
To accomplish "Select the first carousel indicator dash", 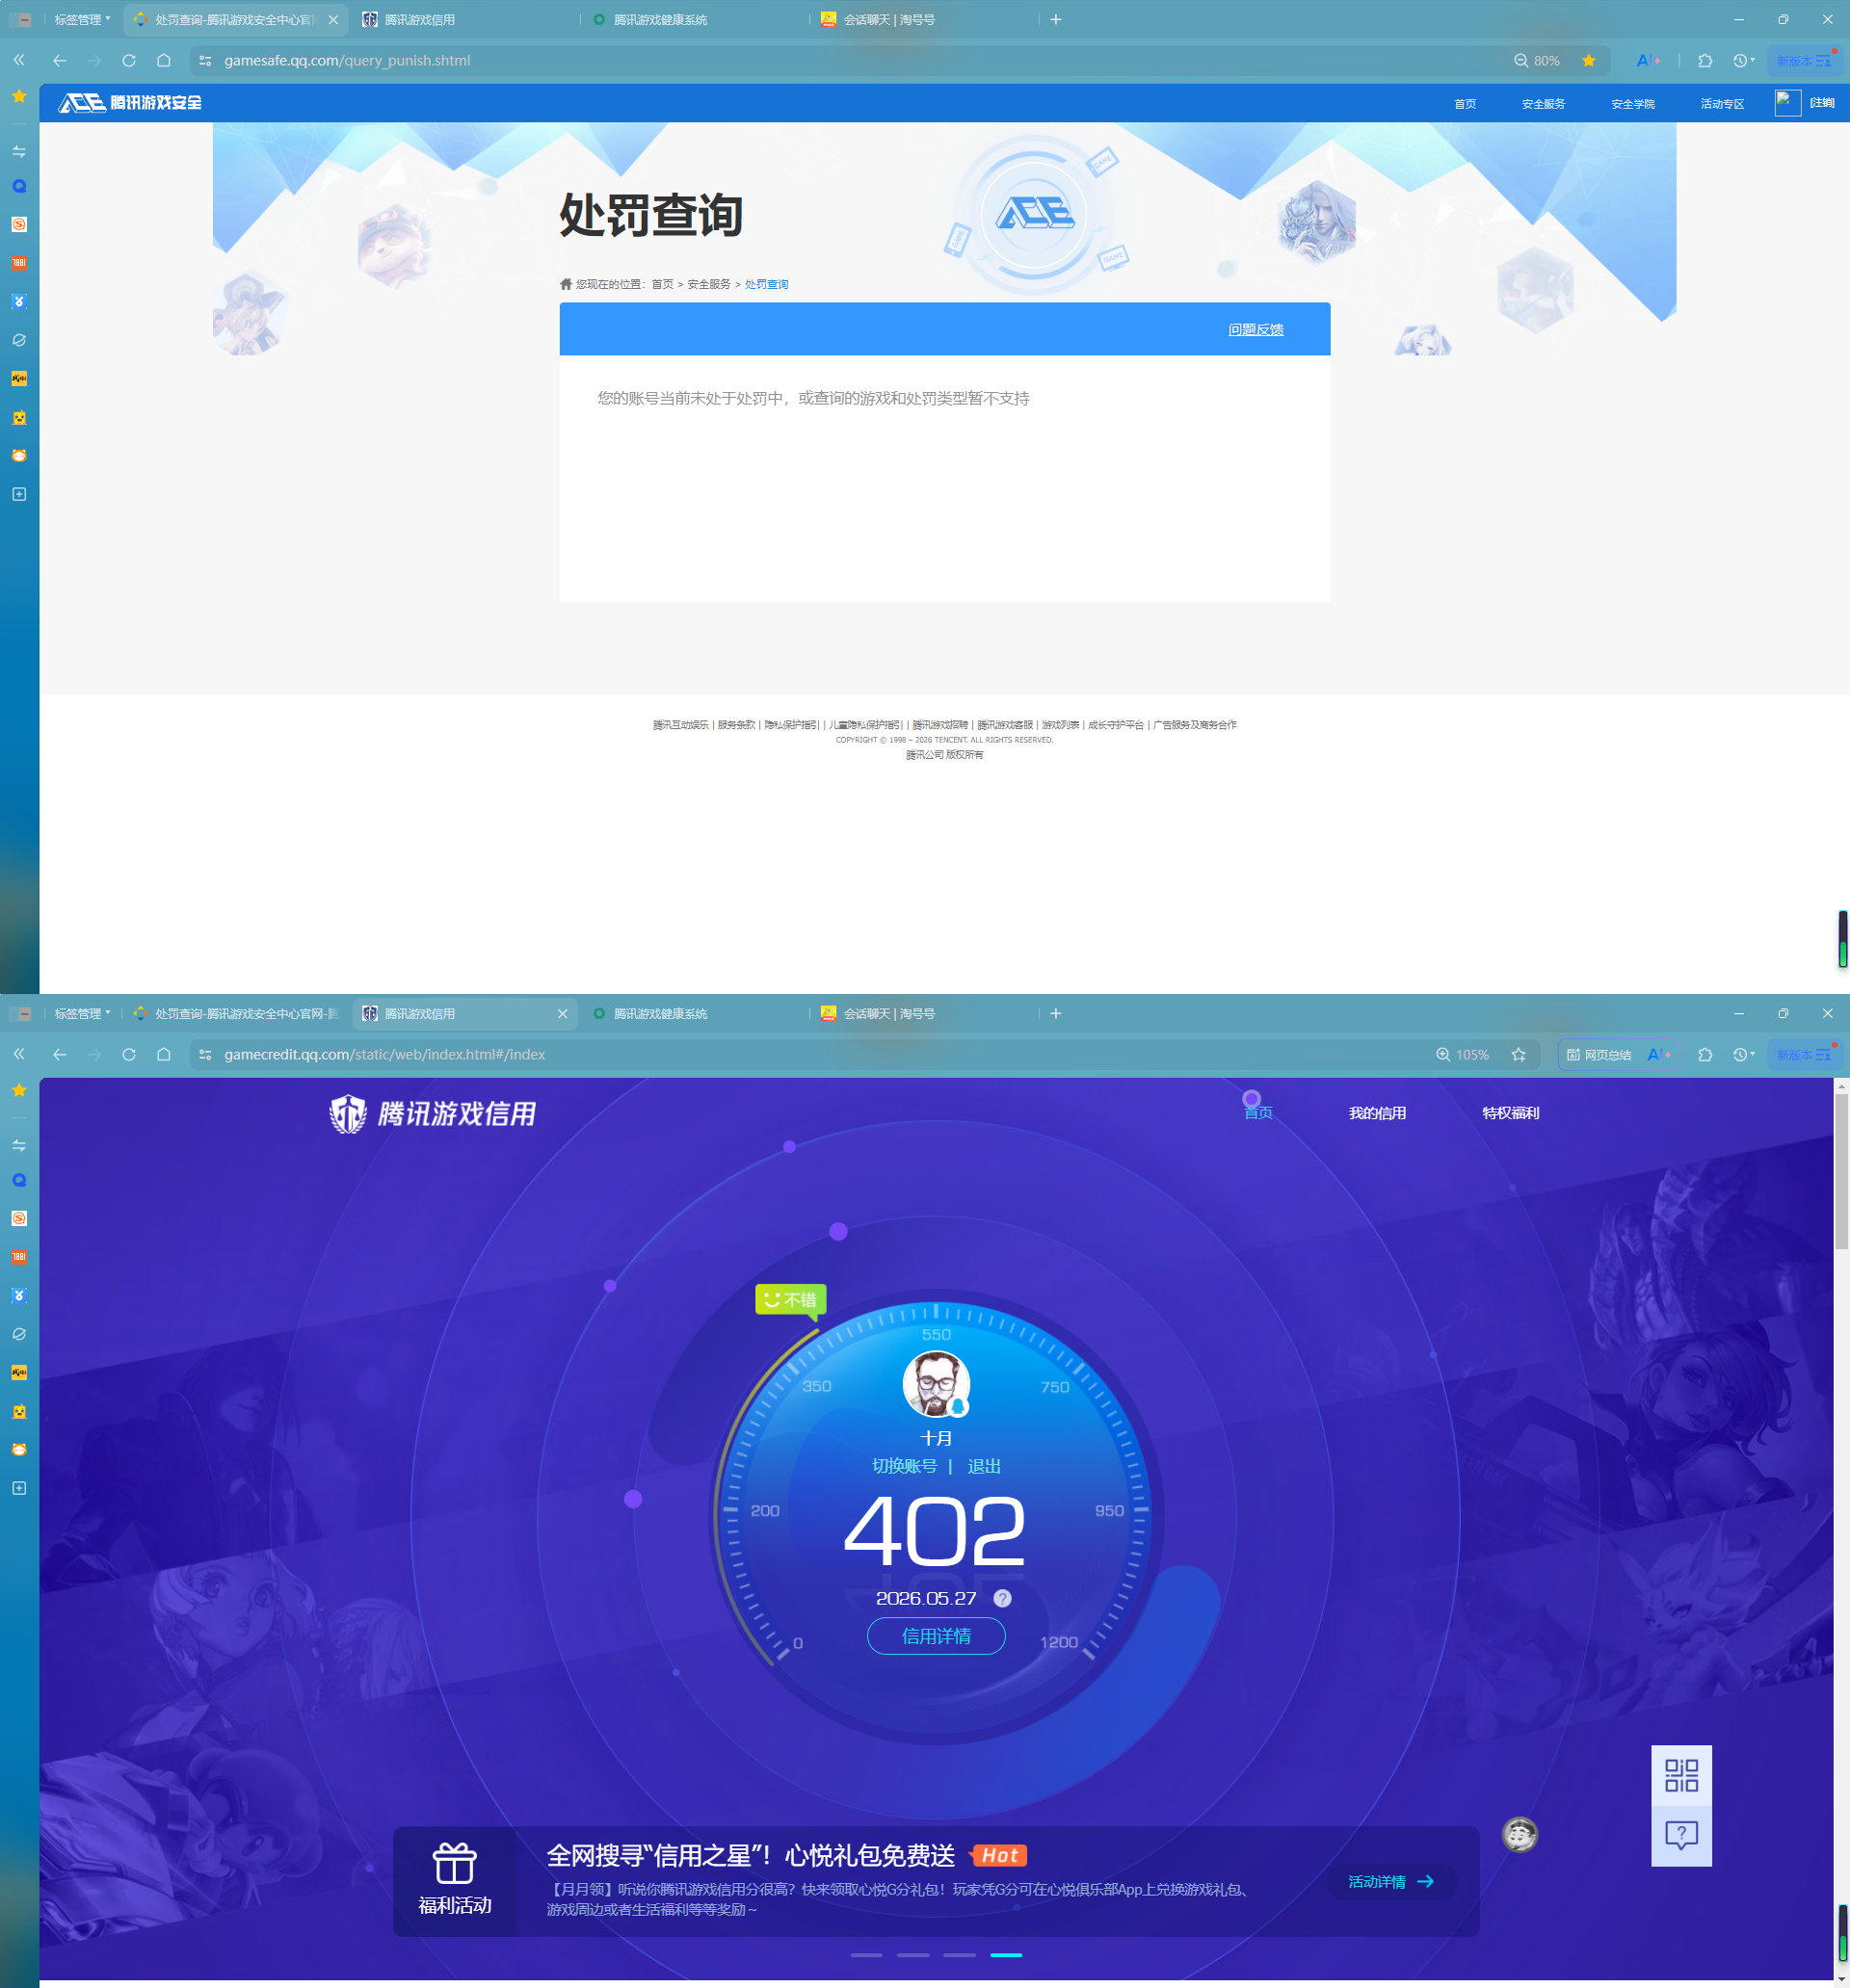I will pyautogui.click(x=866, y=1955).
